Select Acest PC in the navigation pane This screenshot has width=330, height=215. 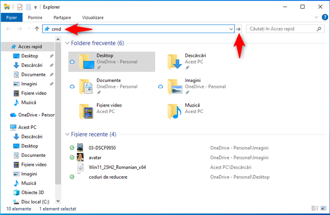tap(23, 127)
